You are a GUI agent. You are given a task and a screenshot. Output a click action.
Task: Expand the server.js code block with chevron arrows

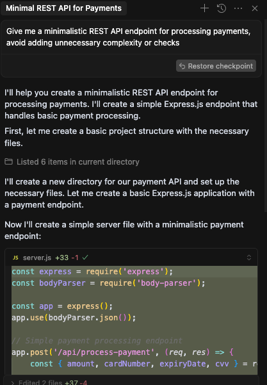point(249,258)
